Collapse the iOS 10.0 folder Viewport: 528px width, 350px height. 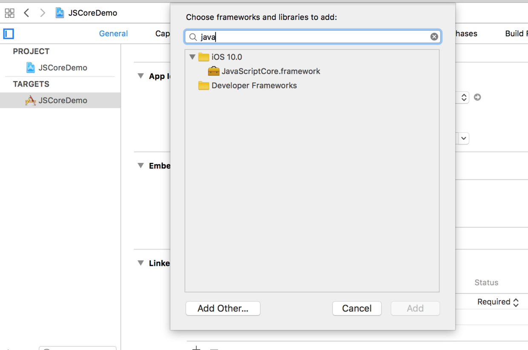pyautogui.click(x=192, y=57)
